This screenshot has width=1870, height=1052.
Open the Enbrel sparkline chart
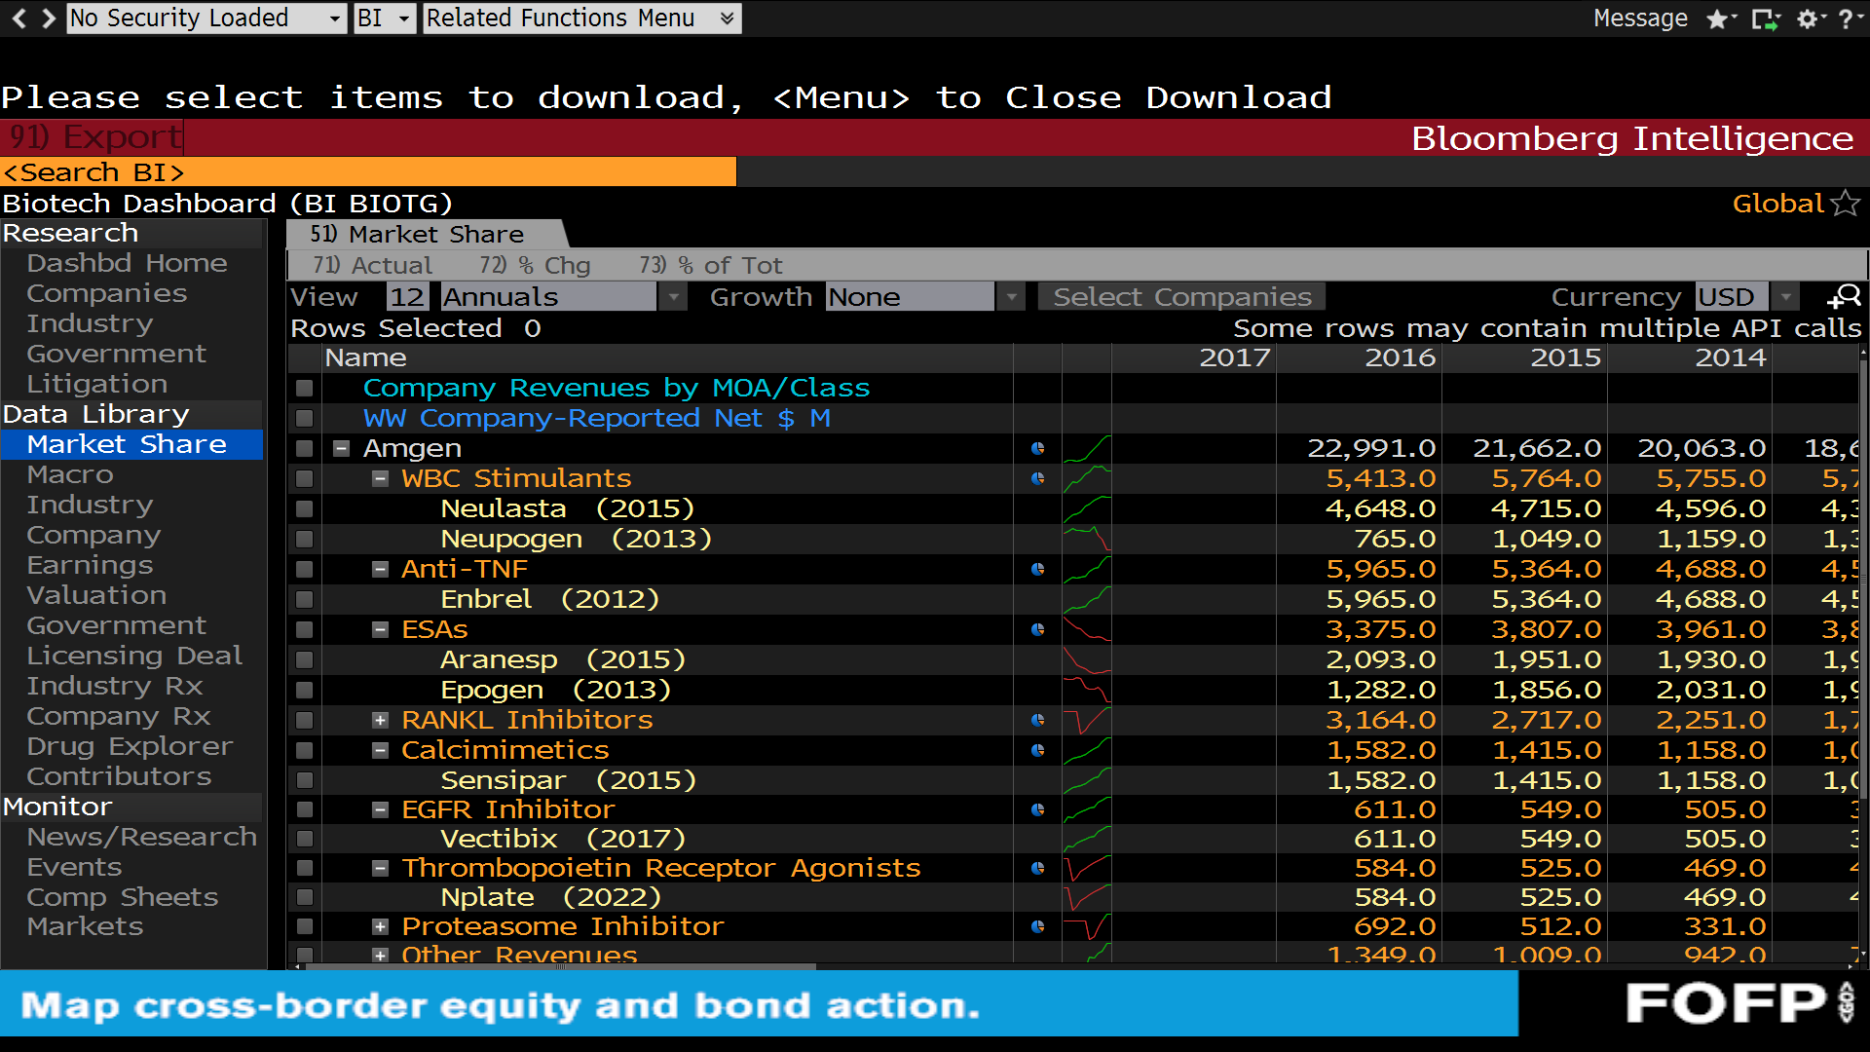pos(1087,599)
